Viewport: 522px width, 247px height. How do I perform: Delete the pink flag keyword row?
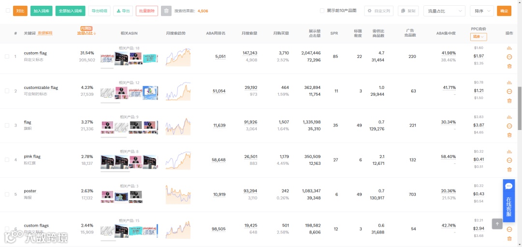tap(509, 170)
